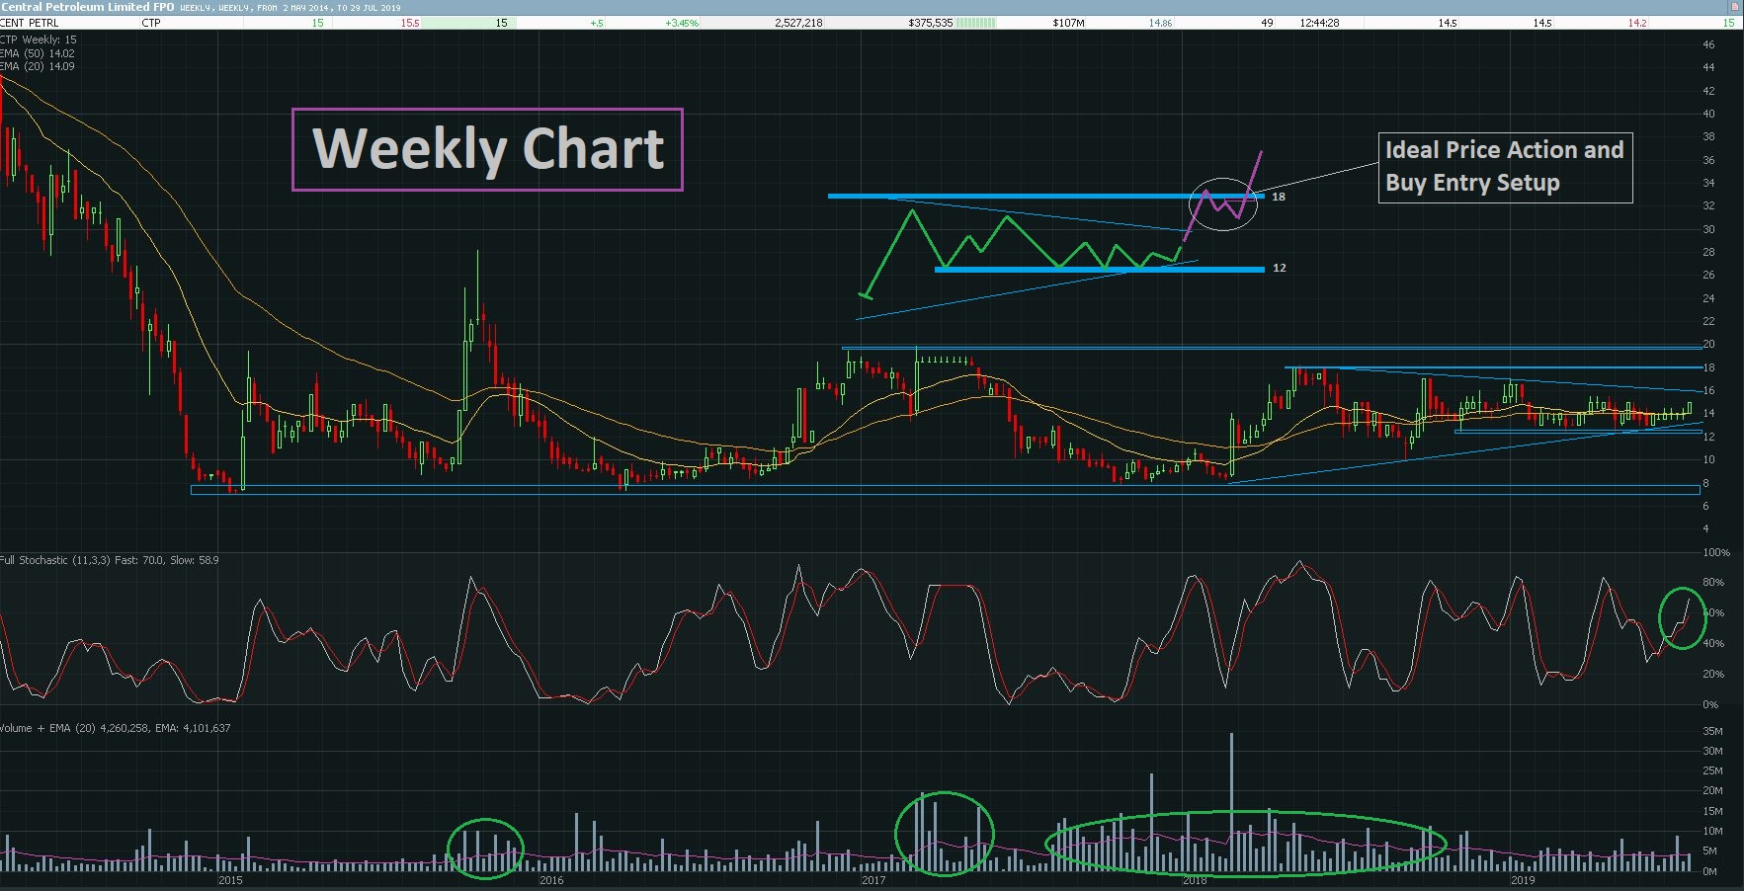The image size is (1744, 891).
Task: Click the document icon in the title bar
Action: [1733, 6]
